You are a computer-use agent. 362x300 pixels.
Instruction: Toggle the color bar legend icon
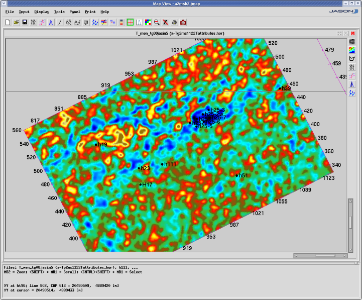coord(122,22)
